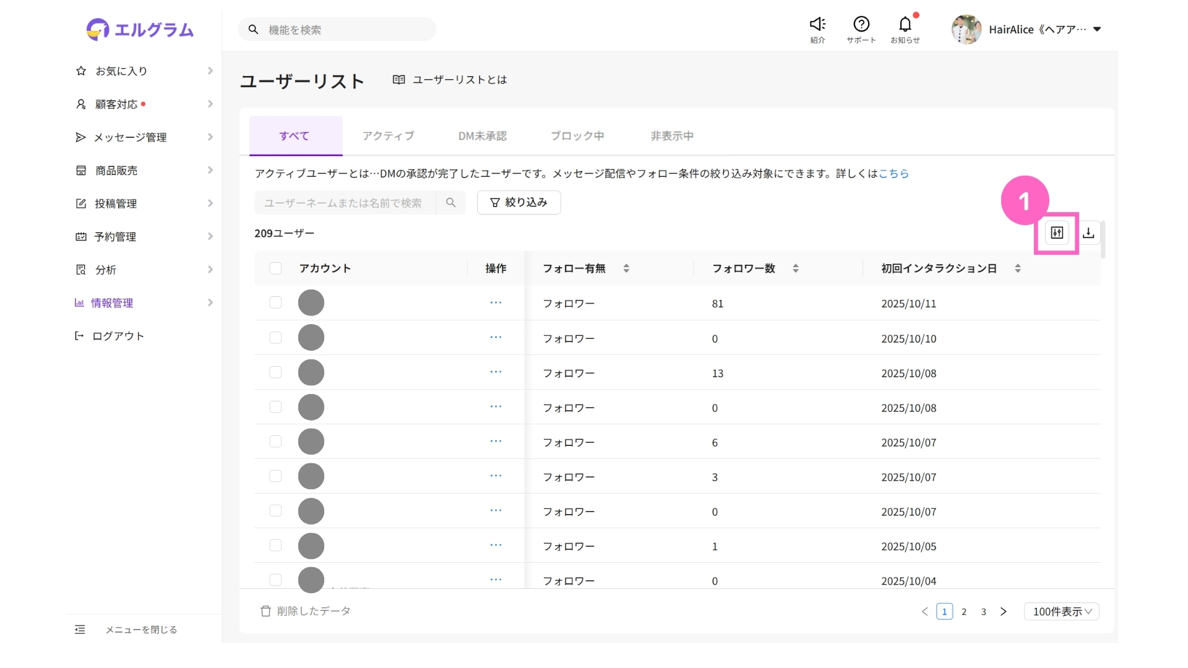1188x668 pixels.
Task: Sort by follower count column arrows
Action: [x=796, y=268]
